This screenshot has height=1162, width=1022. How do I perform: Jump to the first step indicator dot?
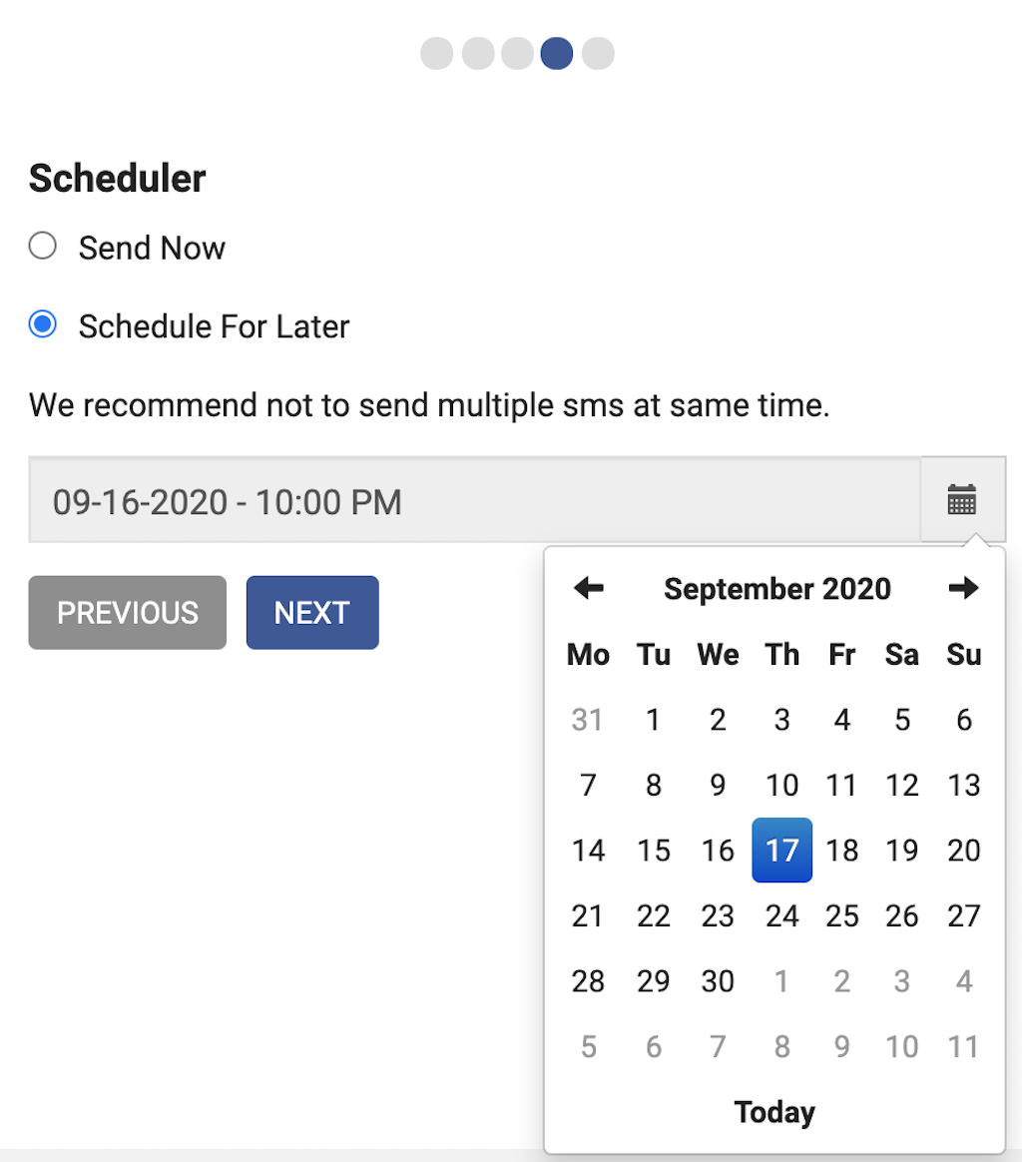437,53
